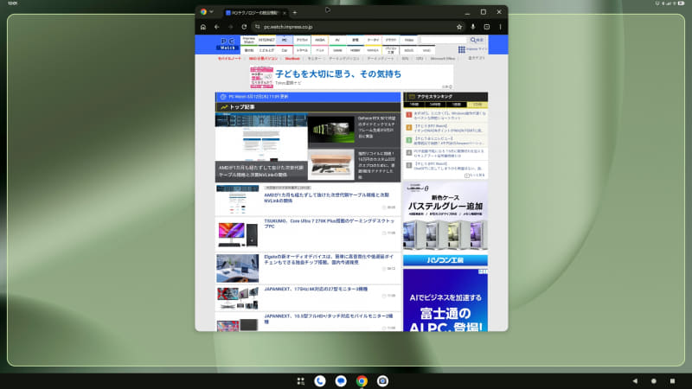
Task: Open the Impress sites grid icon
Action: (x=462, y=49)
